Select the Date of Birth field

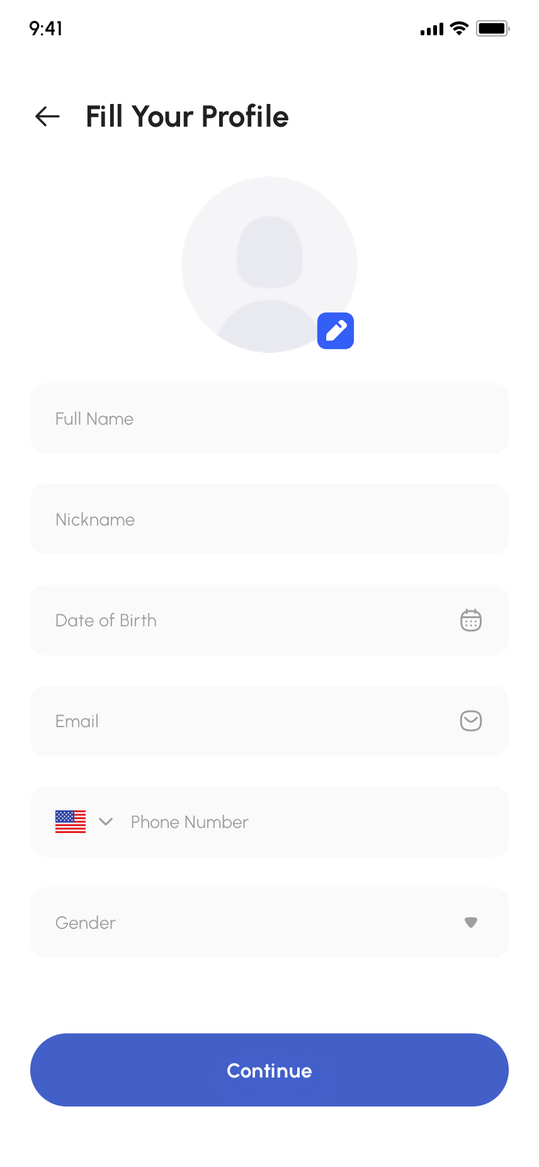pyautogui.click(x=252, y=620)
